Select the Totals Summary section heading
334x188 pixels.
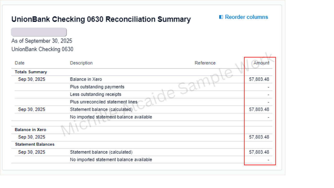pos(31,72)
